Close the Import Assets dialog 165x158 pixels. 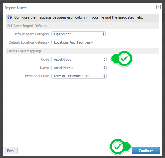(158, 7)
